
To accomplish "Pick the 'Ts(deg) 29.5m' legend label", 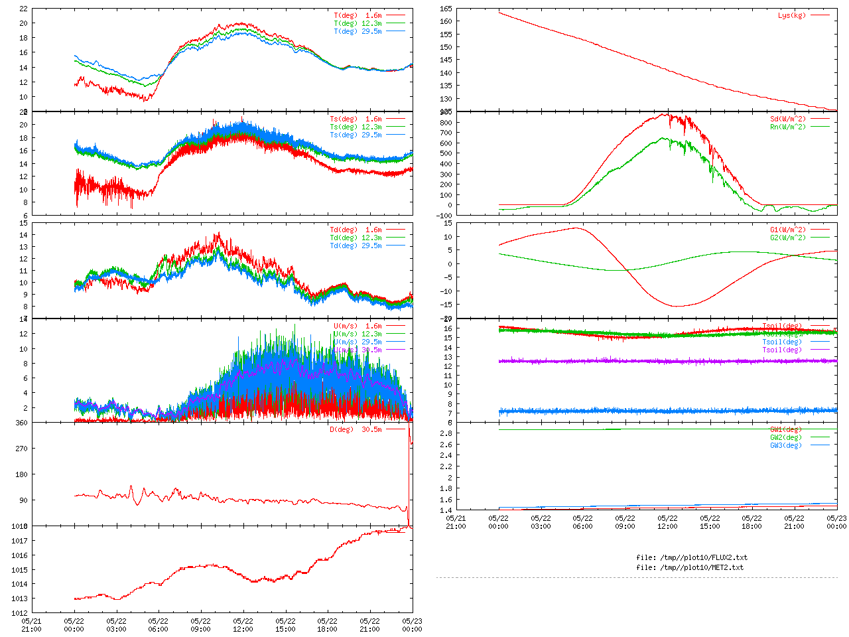I will point(356,135).
